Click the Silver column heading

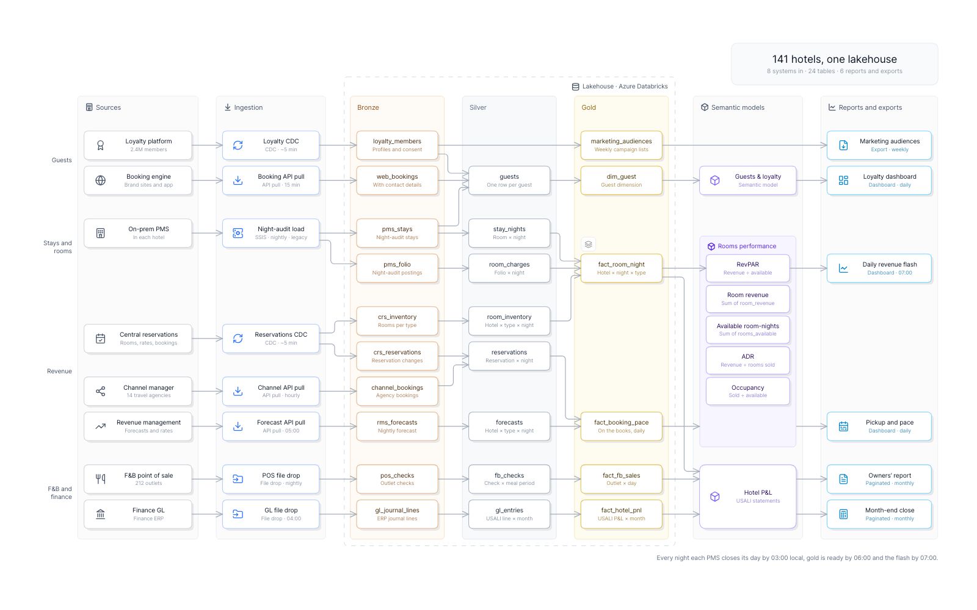478,107
